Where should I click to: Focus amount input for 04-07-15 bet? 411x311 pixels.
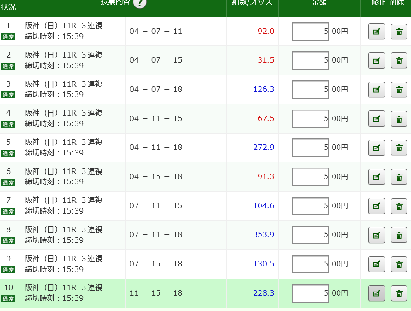point(310,61)
